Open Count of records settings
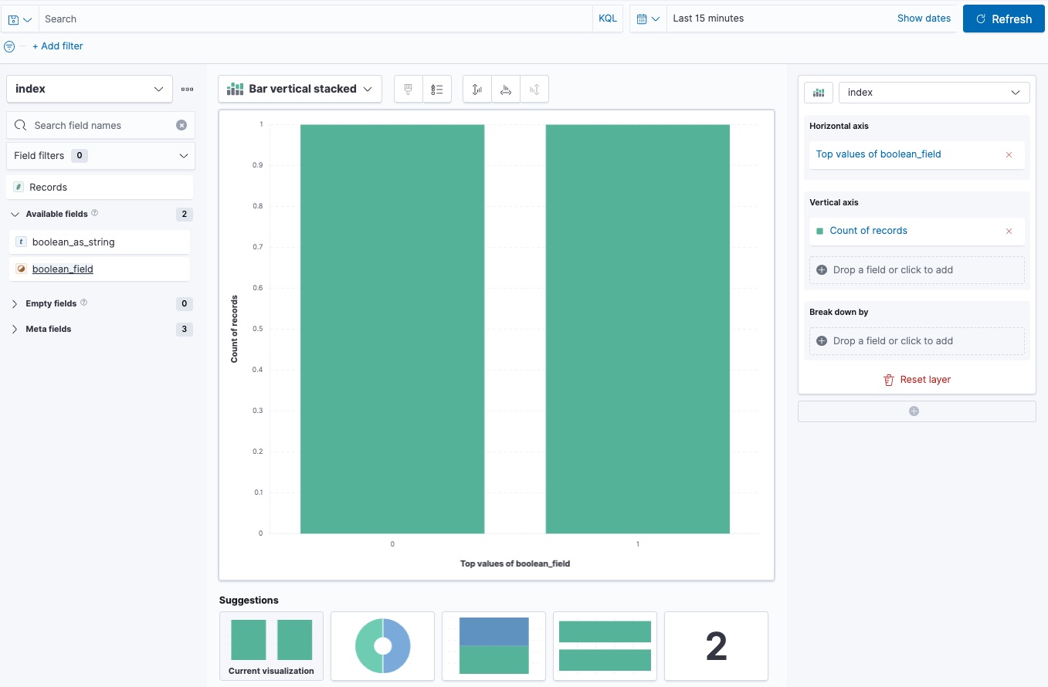1048x687 pixels. tap(868, 231)
